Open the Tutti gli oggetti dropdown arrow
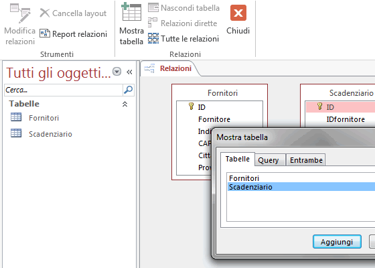The image size is (375, 268). click(x=117, y=72)
